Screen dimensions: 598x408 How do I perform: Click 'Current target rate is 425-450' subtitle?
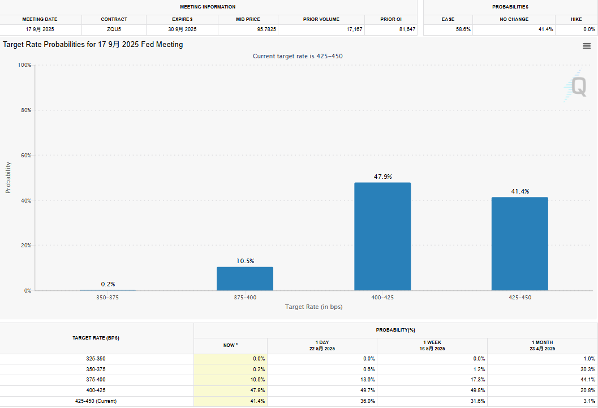pyautogui.click(x=298, y=56)
